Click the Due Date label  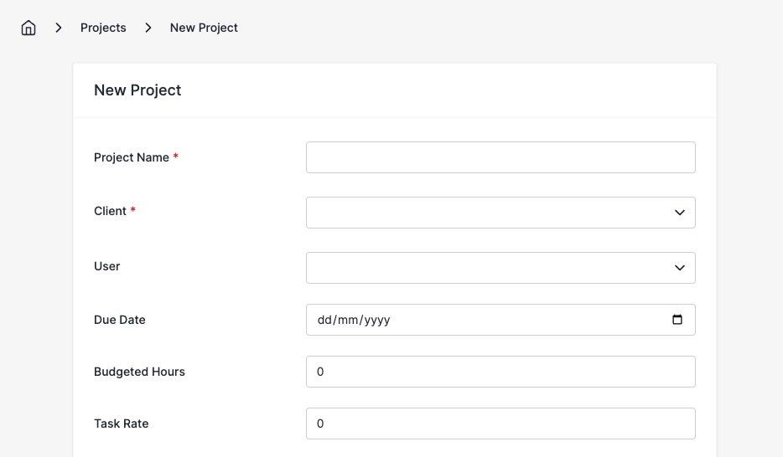120,320
